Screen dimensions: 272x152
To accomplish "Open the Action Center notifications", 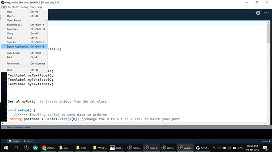I will pyautogui.click(x=265, y=148).
